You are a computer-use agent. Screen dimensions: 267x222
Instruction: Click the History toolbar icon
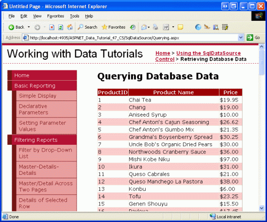click(133, 27)
